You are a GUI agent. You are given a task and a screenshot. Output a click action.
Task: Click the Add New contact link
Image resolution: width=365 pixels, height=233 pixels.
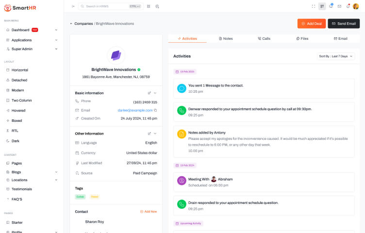click(x=149, y=212)
